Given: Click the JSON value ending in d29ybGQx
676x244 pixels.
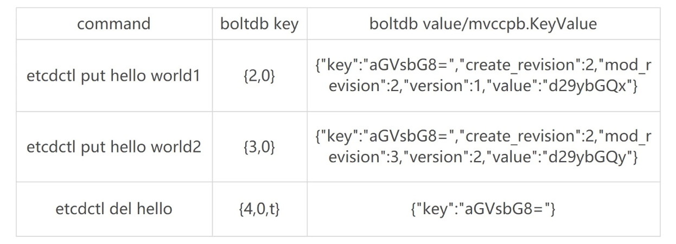Looking at the screenshot, I should pos(483,76).
